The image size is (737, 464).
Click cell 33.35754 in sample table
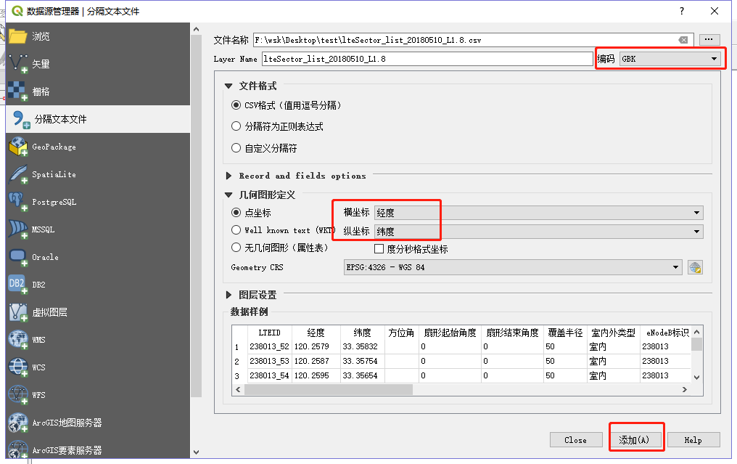363,361
